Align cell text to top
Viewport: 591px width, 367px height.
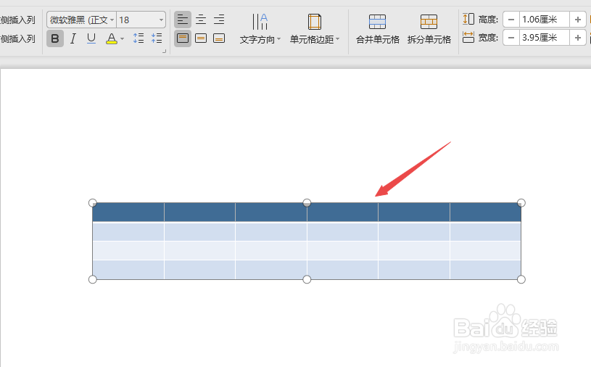(183, 38)
